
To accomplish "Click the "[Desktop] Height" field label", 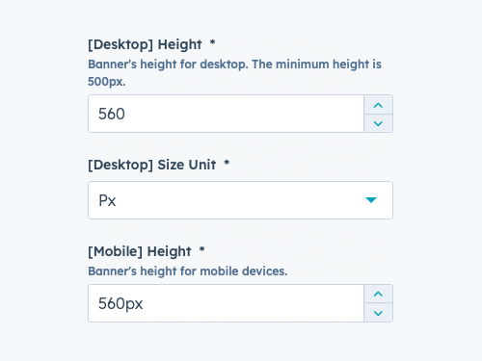I will (x=145, y=44).
